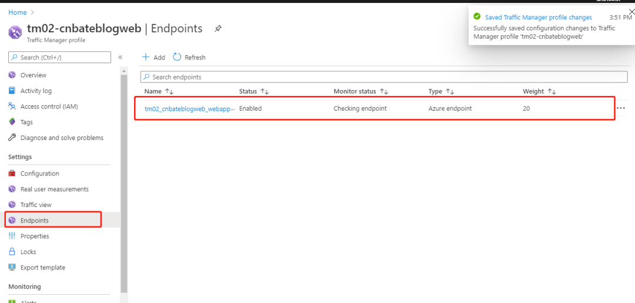Open Real user measurements page
The height and width of the screenshot is (303, 635).
[x=55, y=189]
